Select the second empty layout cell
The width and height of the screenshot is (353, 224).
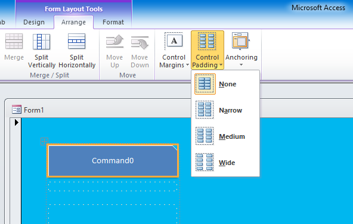(x=113, y=214)
